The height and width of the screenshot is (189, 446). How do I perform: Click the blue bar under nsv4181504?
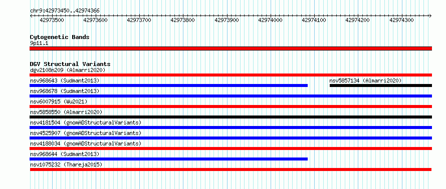(x=231, y=127)
